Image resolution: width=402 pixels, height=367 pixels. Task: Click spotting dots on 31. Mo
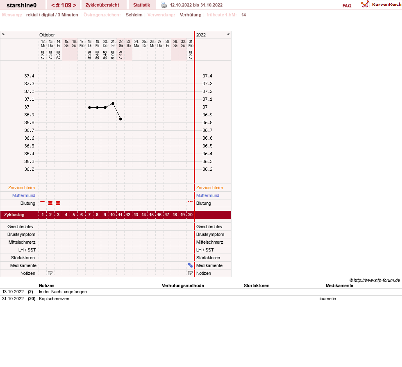pos(190,202)
